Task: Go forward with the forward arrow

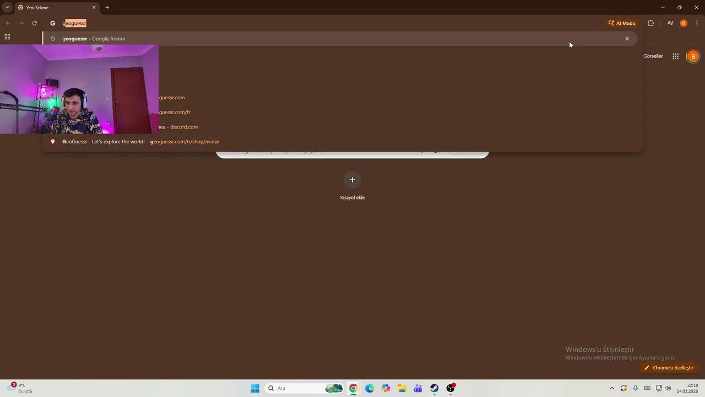Action: 21,23
